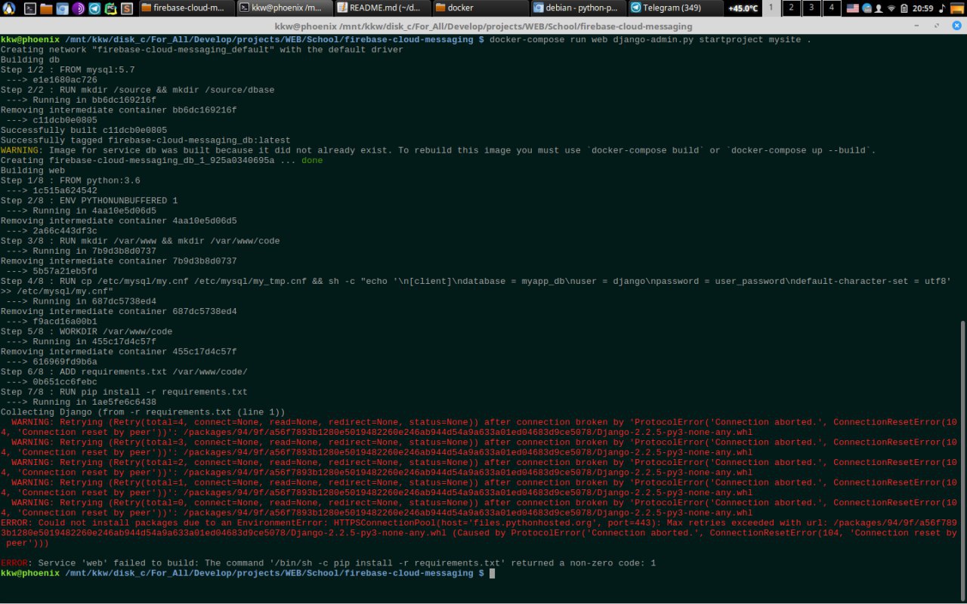Screen dimensions: 967x604
Task: Click ERROR Service 'web' failed line
Action: [328, 563]
